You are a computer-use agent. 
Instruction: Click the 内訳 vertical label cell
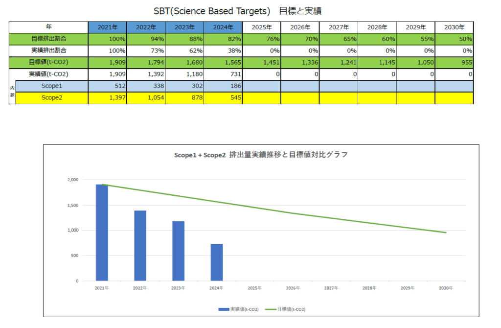[12, 92]
